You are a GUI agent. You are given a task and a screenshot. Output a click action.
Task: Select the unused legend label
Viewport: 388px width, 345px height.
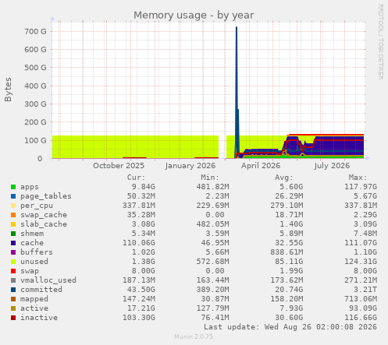(x=34, y=262)
